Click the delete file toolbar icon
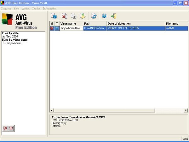Image resolution: width=189 pixels, height=142 pixels. (65, 16)
